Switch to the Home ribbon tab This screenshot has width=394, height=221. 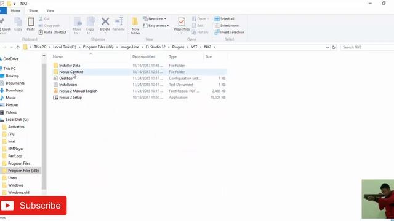15,11
